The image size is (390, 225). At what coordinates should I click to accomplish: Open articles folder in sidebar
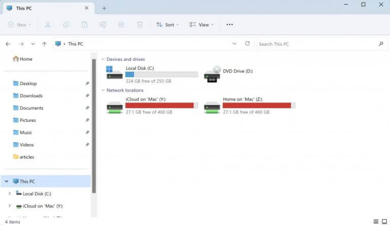coord(23,157)
